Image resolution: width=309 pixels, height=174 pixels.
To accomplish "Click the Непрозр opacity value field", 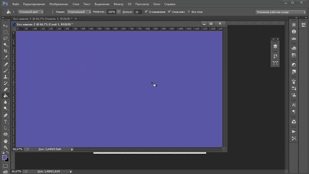I will click(x=112, y=12).
